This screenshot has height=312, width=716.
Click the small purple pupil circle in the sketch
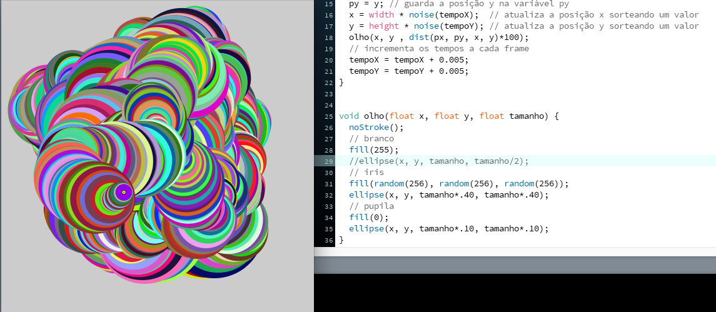(123, 192)
